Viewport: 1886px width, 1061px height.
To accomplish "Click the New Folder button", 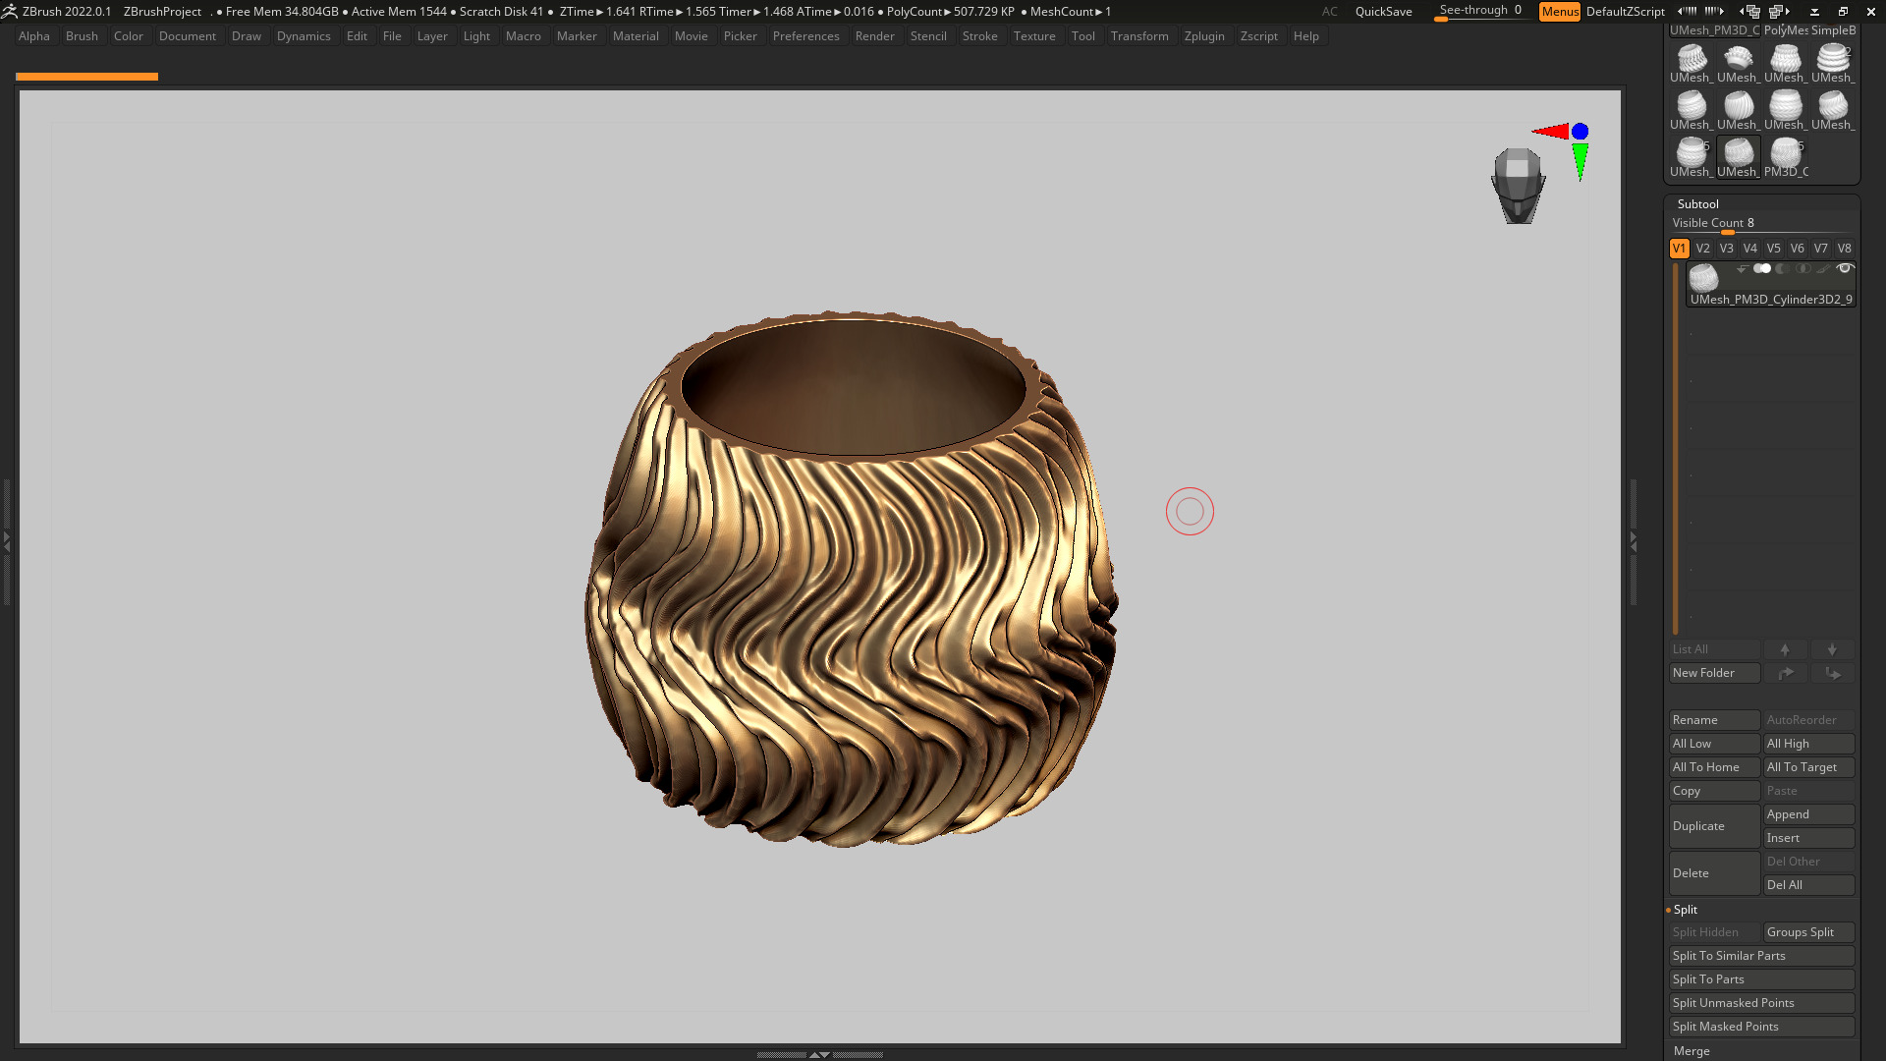I will 1714,673.
